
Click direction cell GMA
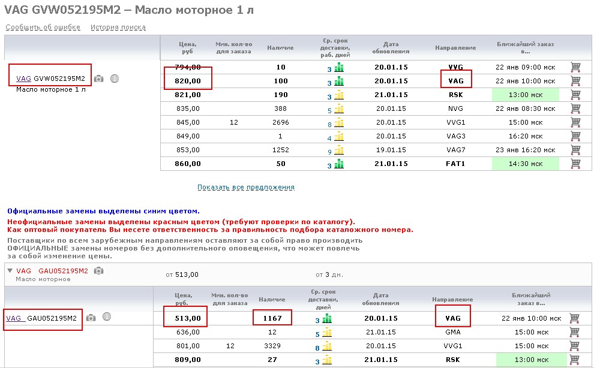point(453,332)
